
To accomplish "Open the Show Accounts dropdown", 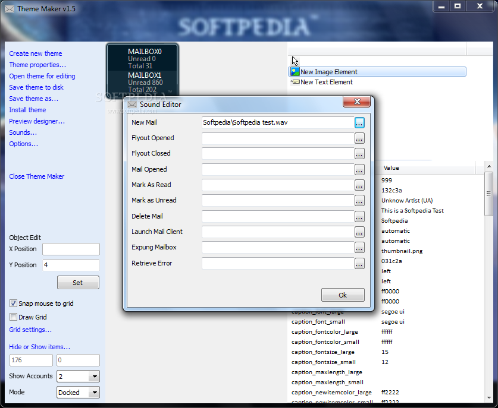I will click(95, 377).
